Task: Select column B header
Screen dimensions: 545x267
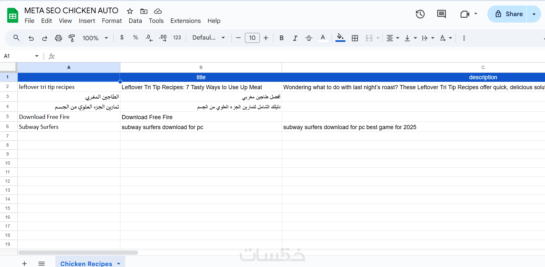Action: point(201,67)
